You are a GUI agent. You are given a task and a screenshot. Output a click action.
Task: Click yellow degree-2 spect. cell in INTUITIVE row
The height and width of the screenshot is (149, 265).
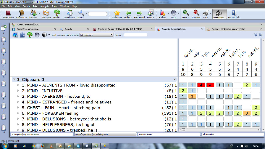click(183, 91)
